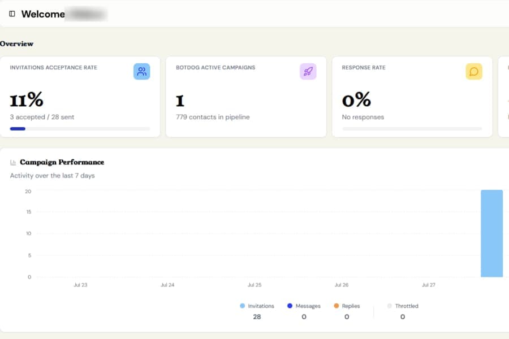Click '3 accepted / 28 sent' text
The height and width of the screenshot is (339, 509).
(x=42, y=117)
